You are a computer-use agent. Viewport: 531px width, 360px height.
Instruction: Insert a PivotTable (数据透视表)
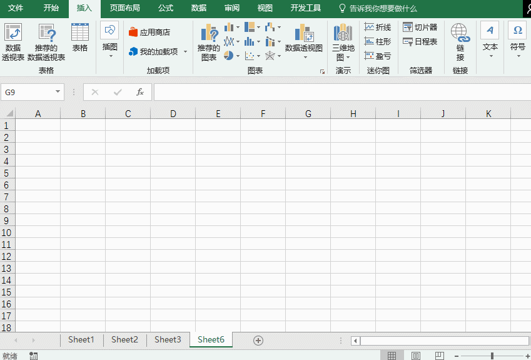coord(13,42)
